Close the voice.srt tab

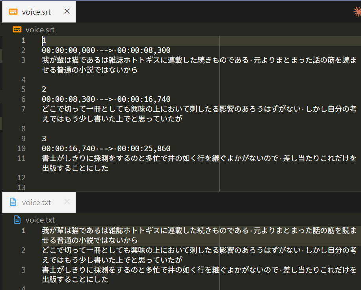tap(67, 12)
